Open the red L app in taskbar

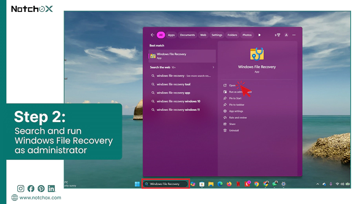(247, 184)
